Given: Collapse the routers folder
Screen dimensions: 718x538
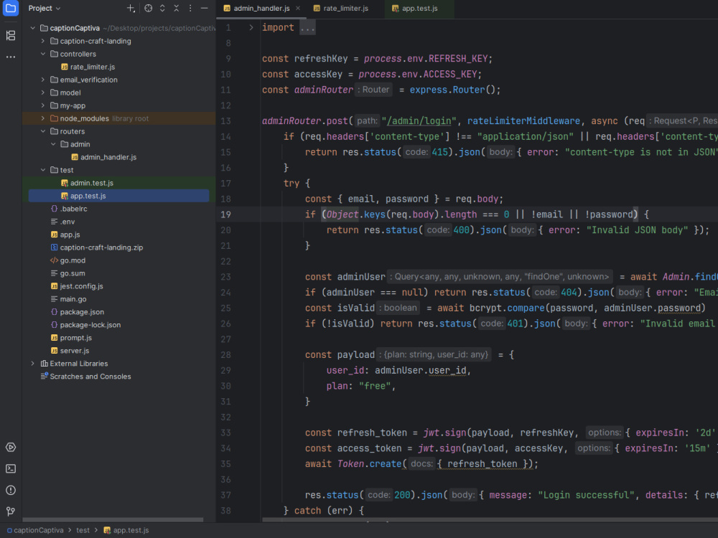Looking at the screenshot, I should click(x=42, y=131).
